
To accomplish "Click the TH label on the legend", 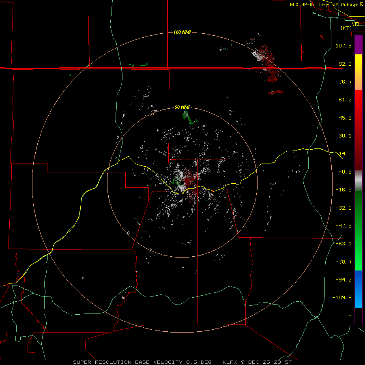I will point(348,316).
